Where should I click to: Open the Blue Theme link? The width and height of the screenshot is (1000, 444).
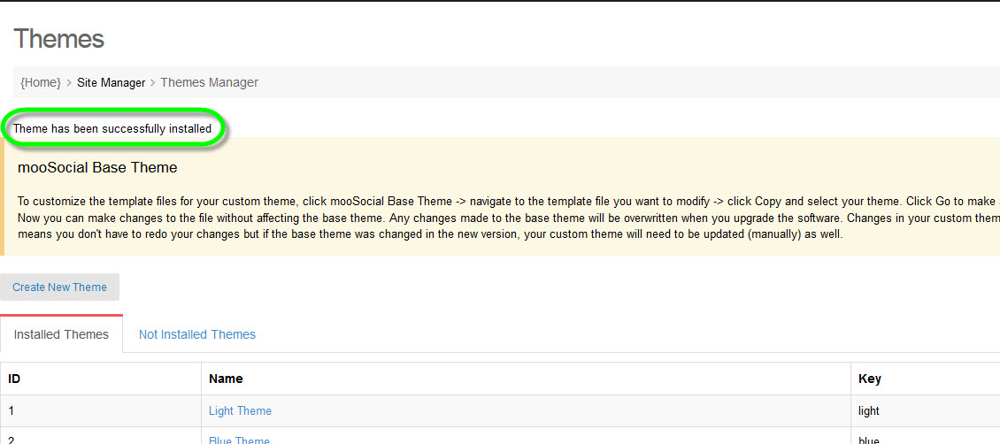[239, 440]
